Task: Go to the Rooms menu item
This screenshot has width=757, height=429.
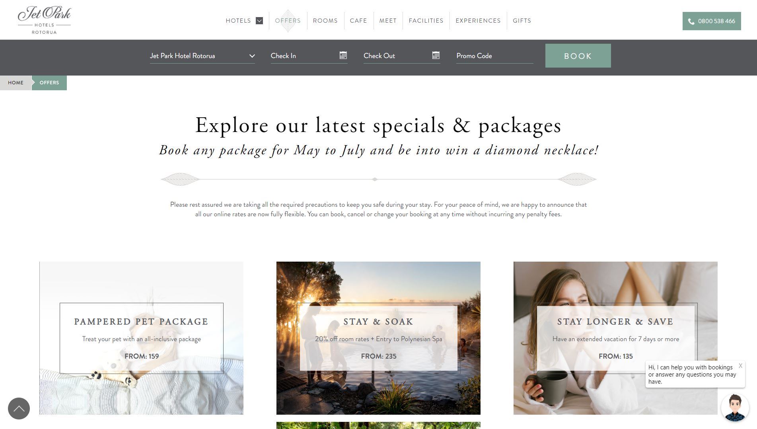Action: tap(325, 21)
